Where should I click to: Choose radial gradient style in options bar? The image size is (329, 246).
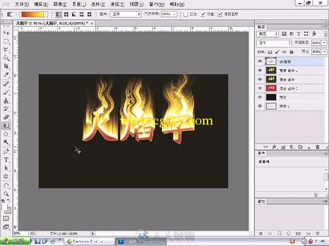point(66,14)
